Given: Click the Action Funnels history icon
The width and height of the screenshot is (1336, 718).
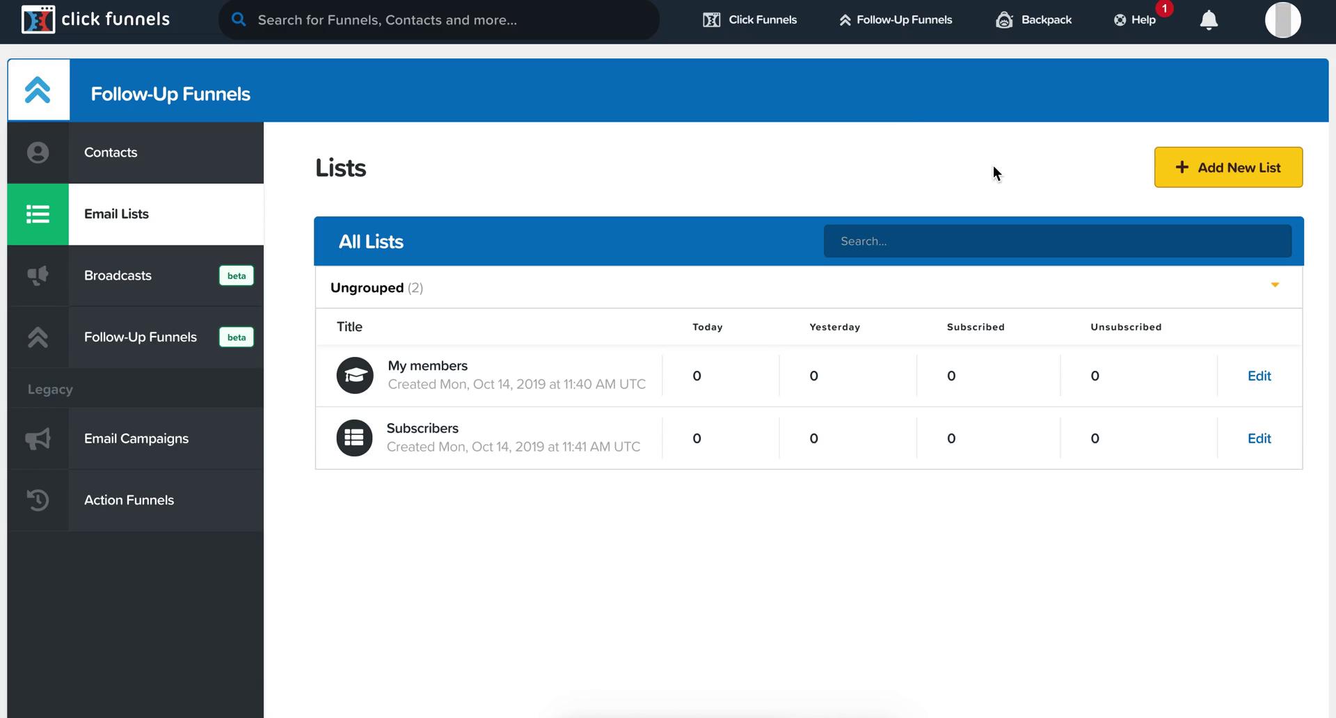Looking at the screenshot, I should (x=38, y=500).
